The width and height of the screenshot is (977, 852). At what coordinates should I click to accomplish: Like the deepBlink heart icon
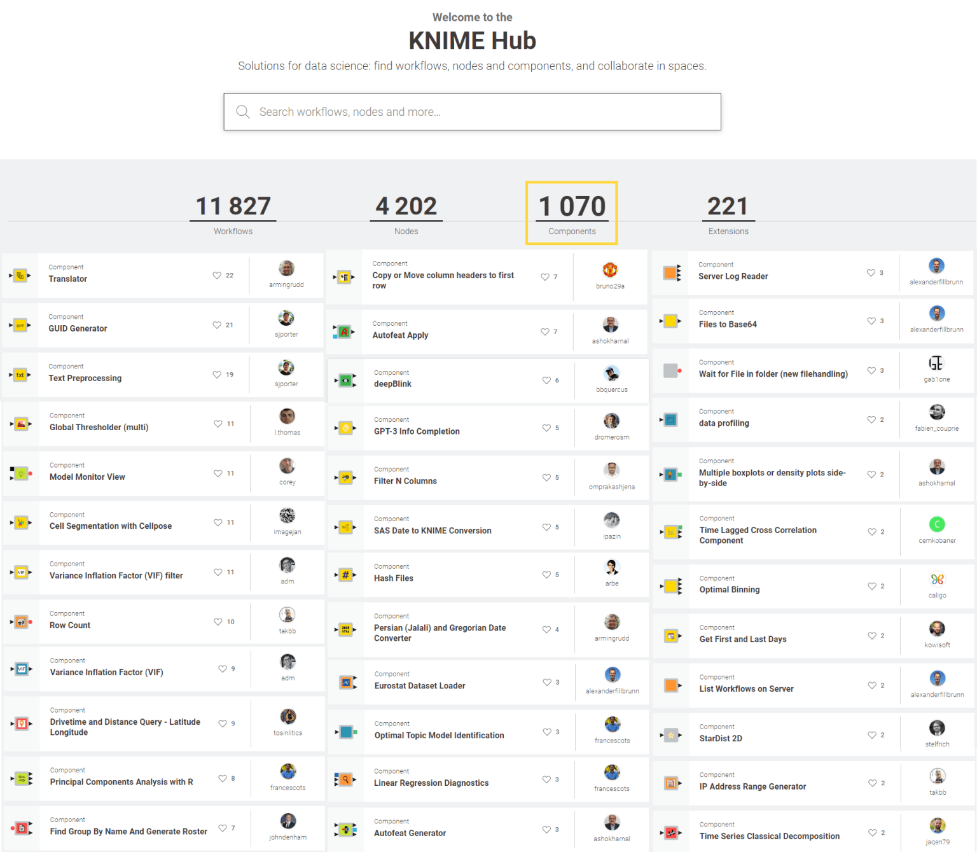coord(546,381)
